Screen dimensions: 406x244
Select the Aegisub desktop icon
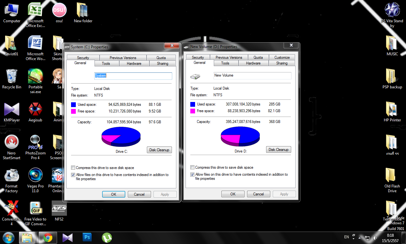pos(35,112)
